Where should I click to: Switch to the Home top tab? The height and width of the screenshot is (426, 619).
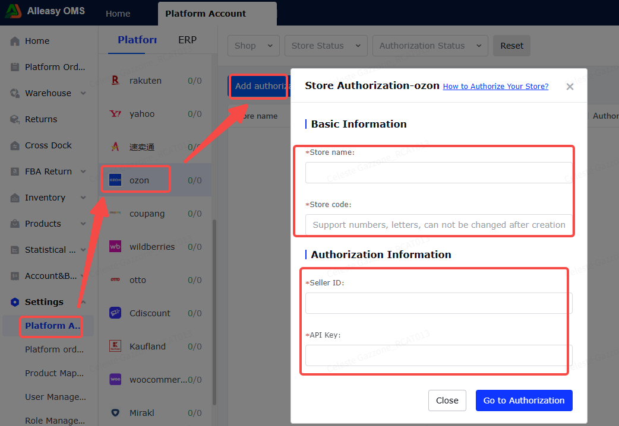pos(118,14)
